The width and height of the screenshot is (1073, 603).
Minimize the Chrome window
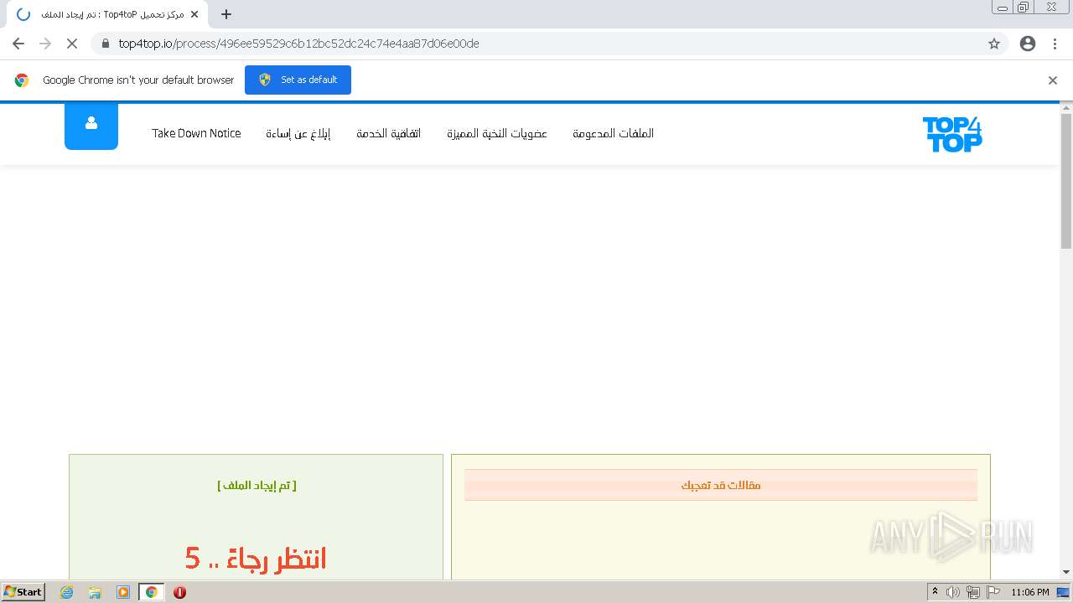click(x=1003, y=8)
